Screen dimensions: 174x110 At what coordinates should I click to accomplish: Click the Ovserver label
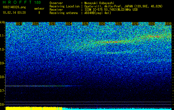point(56,3)
